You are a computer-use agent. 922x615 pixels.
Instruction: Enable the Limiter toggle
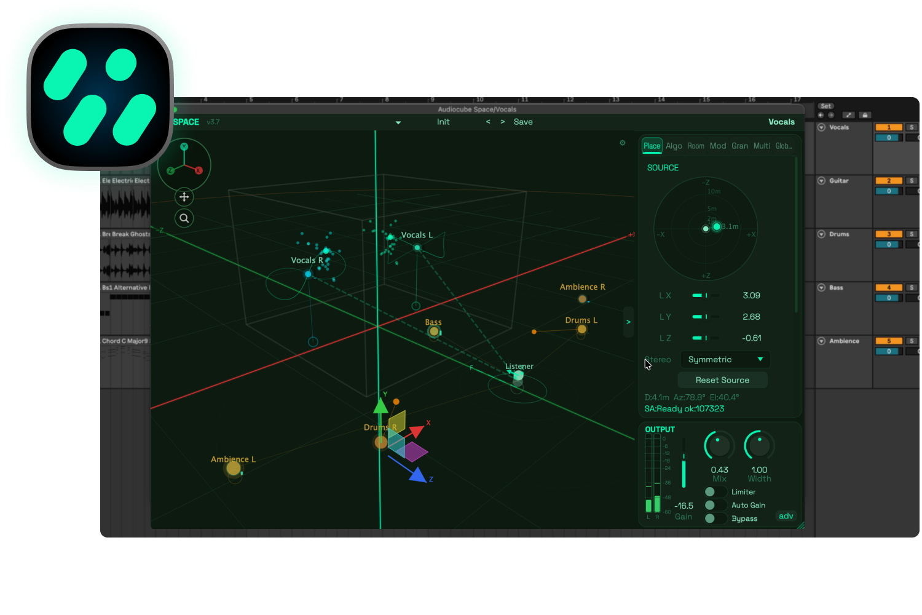[x=715, y=492]
